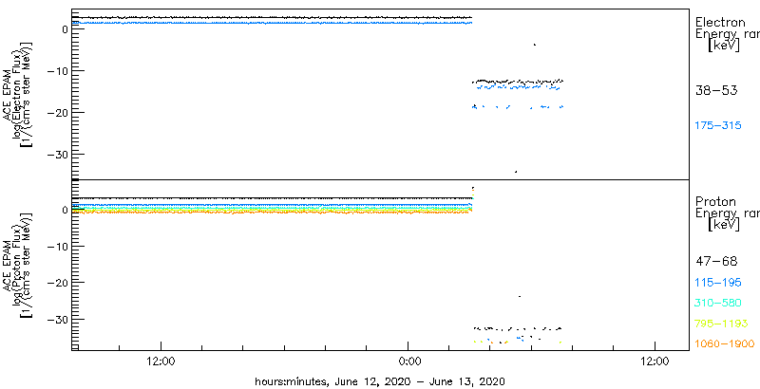Click the first 12:00 time axis label
The height and width of the screenshot is (389, 760).
click(x=161, y=361)
